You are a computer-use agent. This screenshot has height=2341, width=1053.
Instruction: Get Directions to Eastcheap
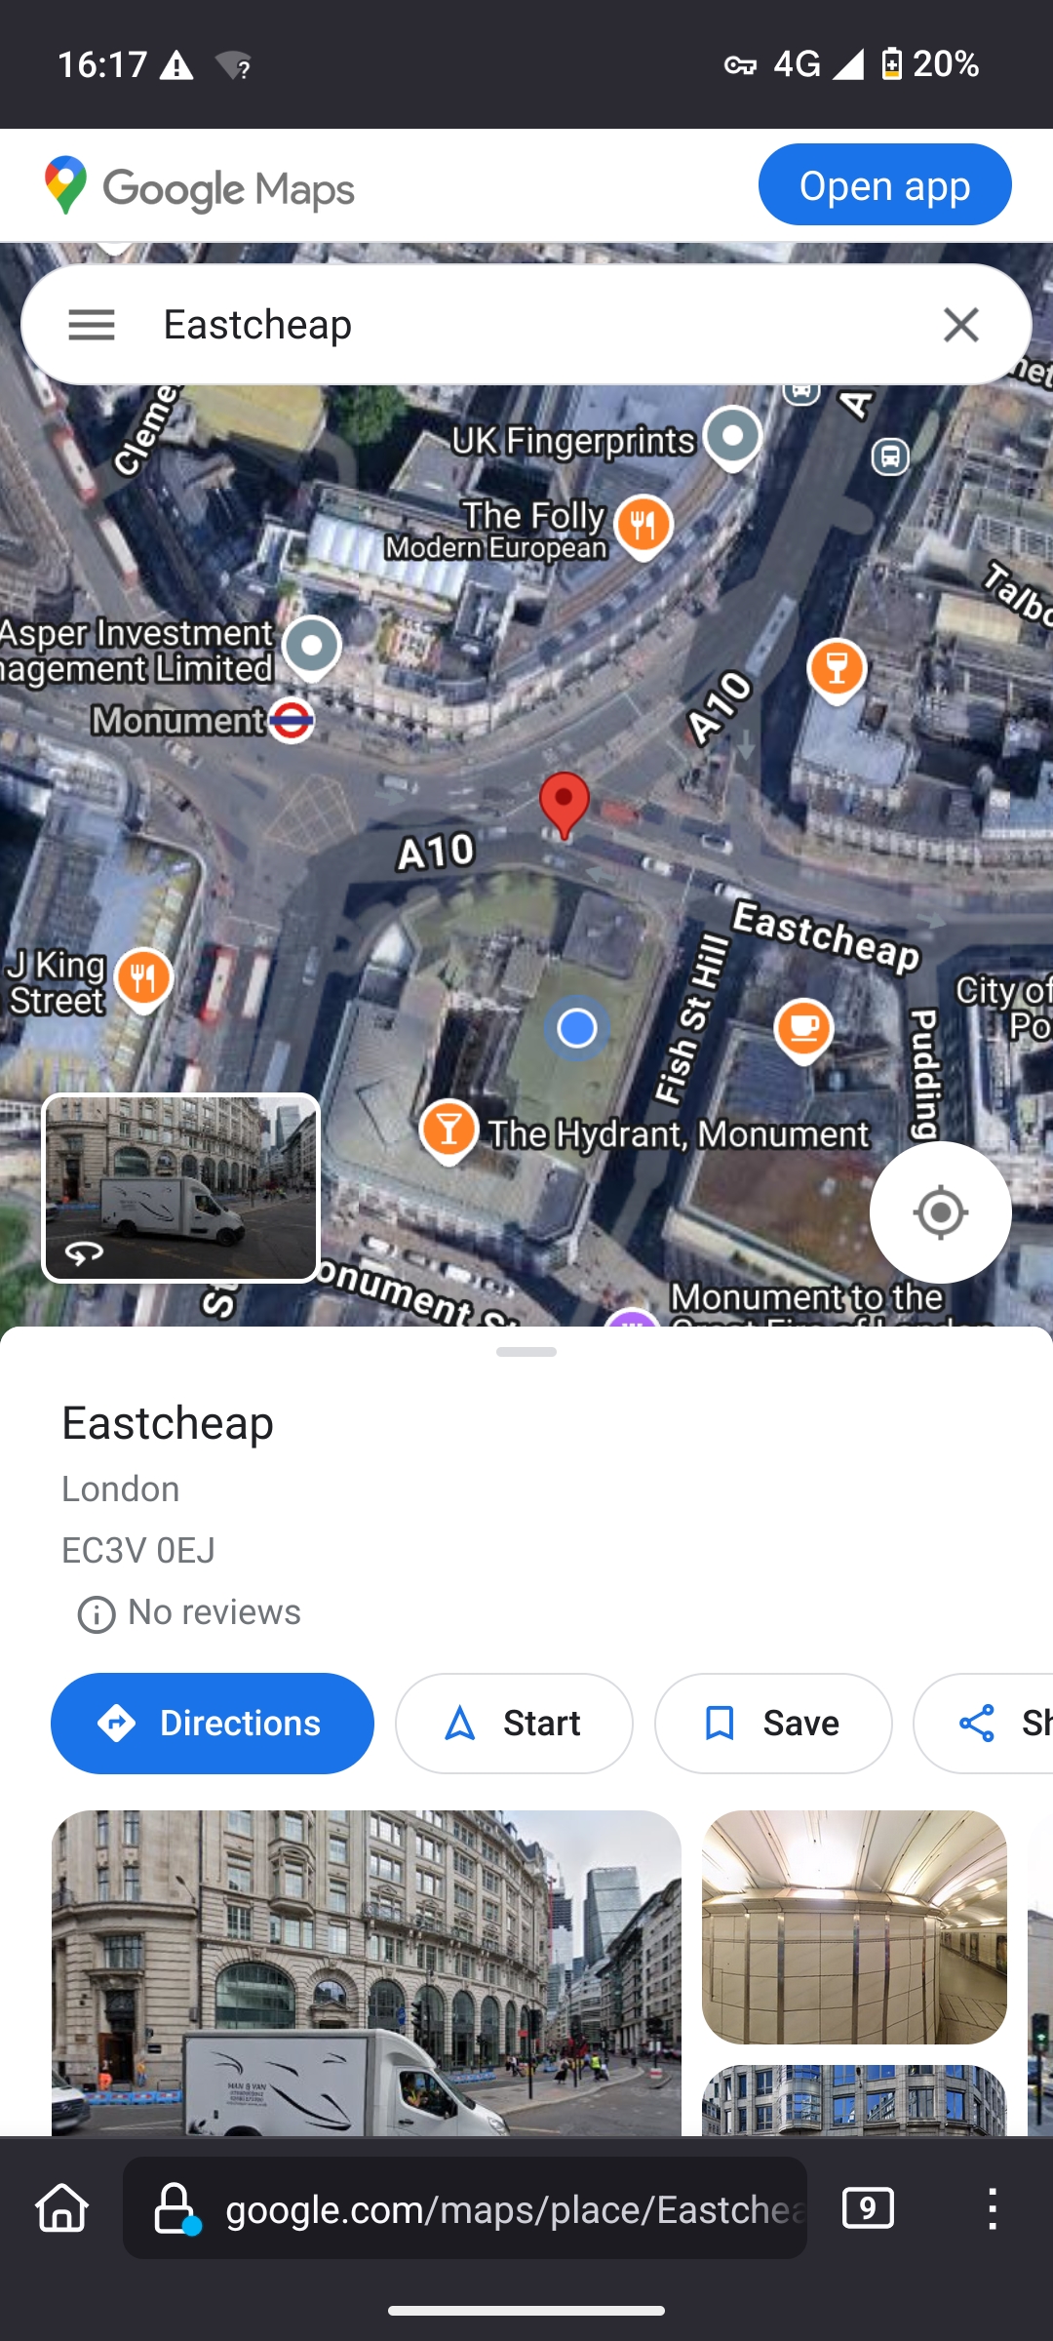(213, 1724)
